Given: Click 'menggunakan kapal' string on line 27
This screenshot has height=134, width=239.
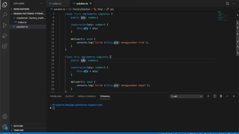Looking at the screenshot, I should [133, 85].
